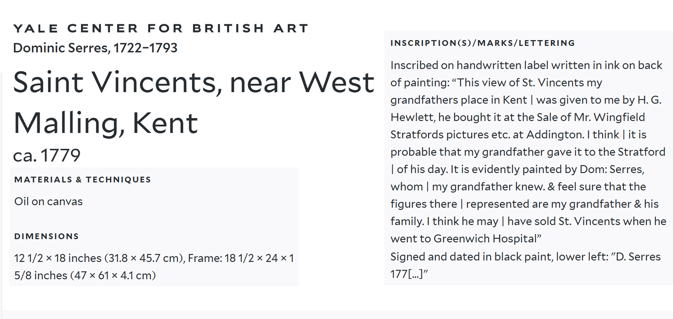Click the Inscription(s)/Marks/Lettering heading
The image size is (673, 319).
click(482, 43)
